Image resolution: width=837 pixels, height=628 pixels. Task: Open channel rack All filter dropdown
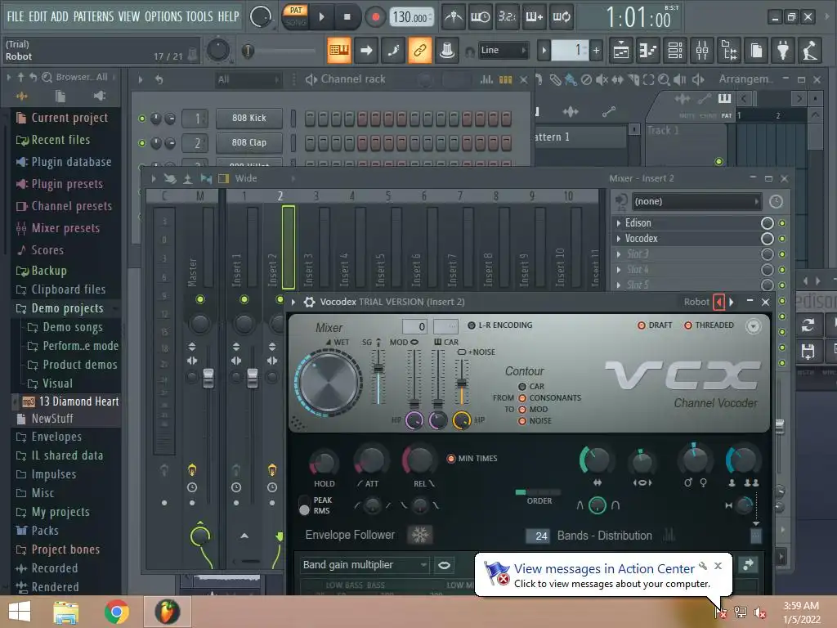248,79
